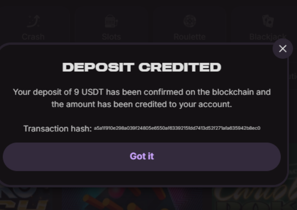Open the colorful center game thumbnail
Image resolution: width=297 pixels, height=210 pixels.
(x=115, y=199)
